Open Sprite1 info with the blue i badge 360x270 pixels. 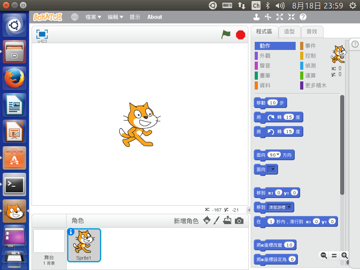[71, 232]
